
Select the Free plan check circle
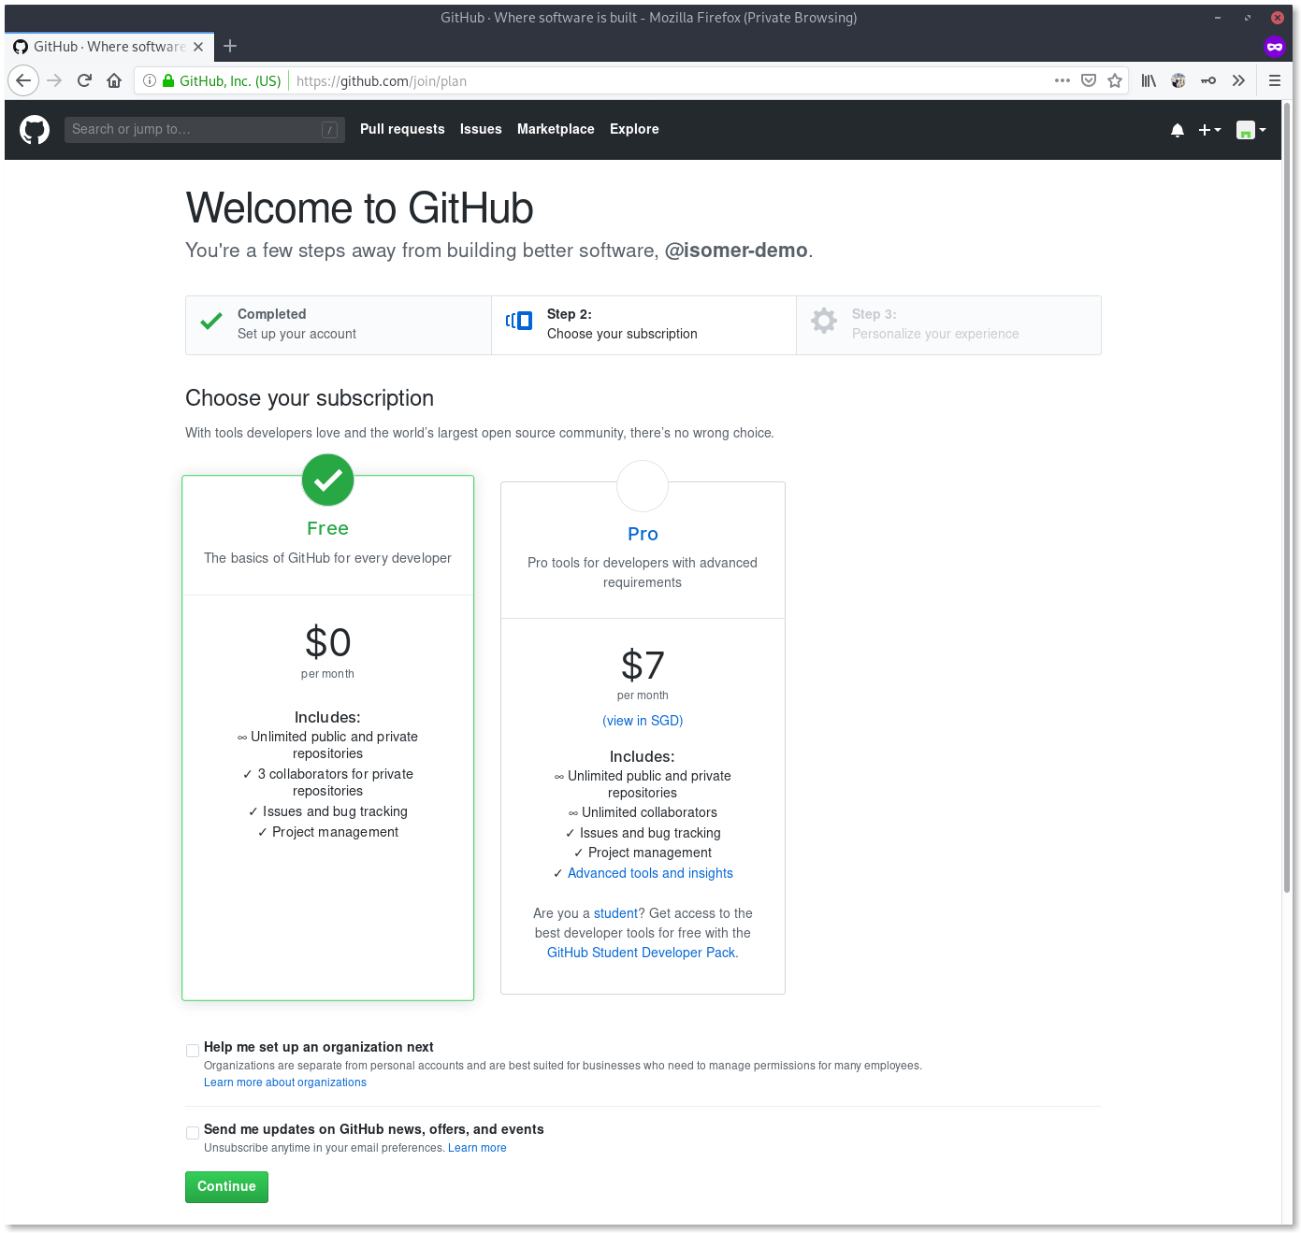pyautogui.click(x=327, y=480)
